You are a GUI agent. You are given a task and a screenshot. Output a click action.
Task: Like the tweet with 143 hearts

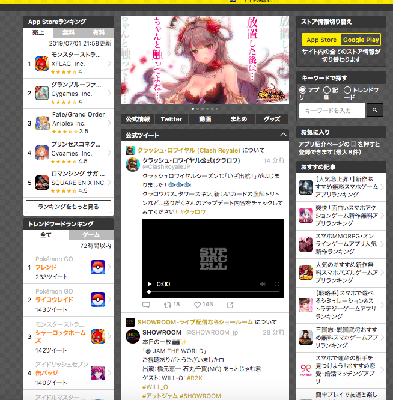coord(197,305)
